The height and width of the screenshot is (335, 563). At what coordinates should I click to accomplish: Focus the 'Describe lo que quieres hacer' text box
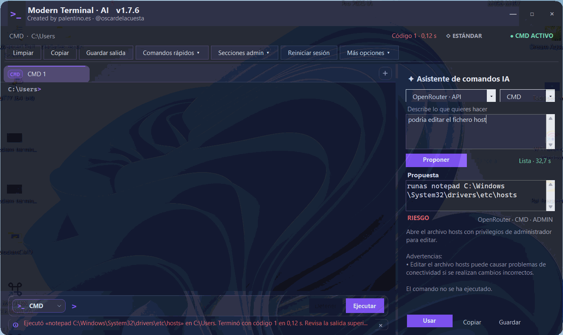[477, 131]
